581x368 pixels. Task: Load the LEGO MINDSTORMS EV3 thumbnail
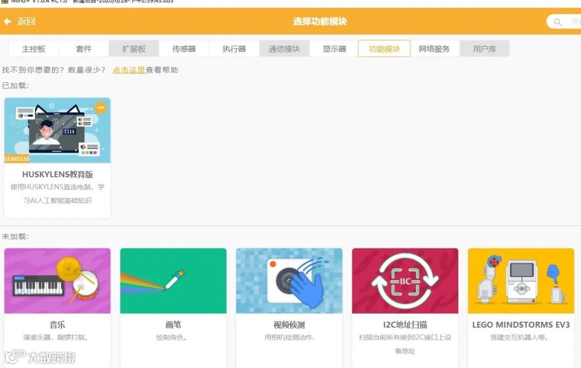click(521, 281)
